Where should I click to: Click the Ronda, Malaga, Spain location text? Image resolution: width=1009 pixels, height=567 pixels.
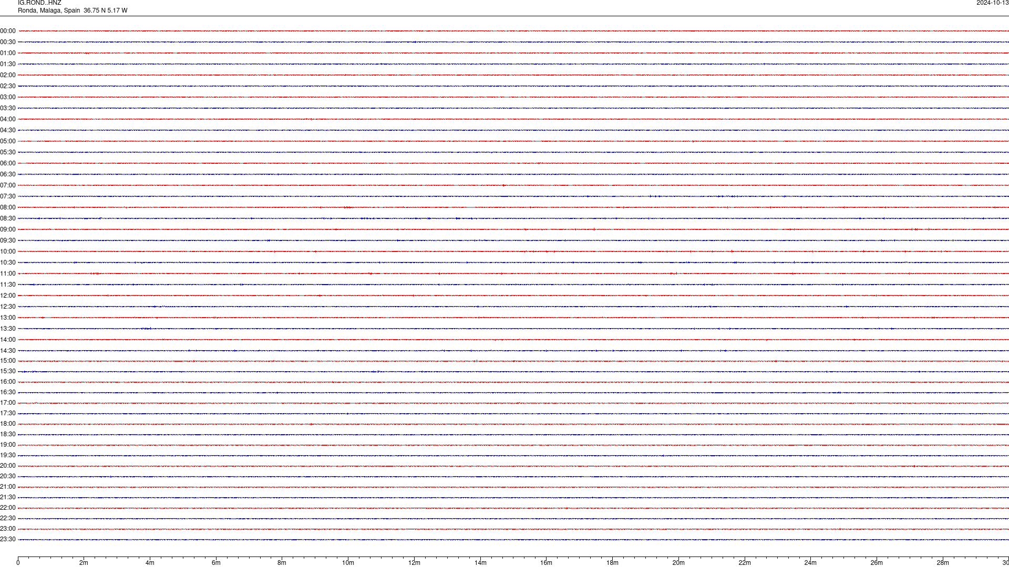(x=49, y=10)
